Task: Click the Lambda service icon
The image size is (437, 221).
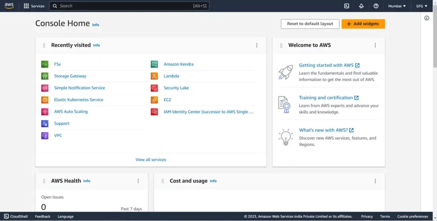Action: (x=154, y=76)
